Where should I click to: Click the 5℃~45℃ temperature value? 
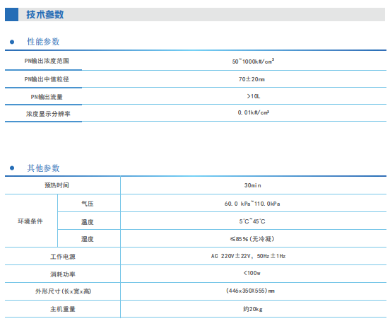point(252,221)
